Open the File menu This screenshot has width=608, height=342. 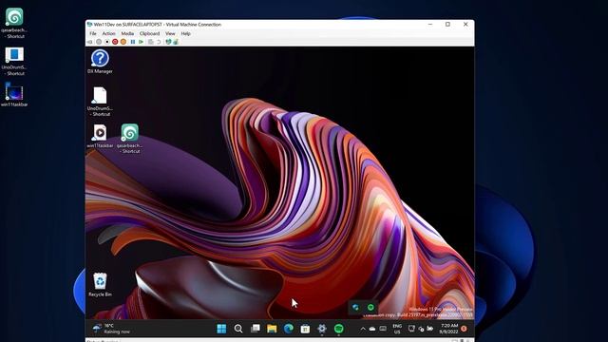(x=93, y=34)
